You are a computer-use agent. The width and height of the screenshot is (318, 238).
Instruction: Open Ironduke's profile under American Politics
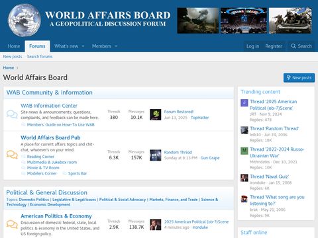pyautogui.click(x=200, y=227)
